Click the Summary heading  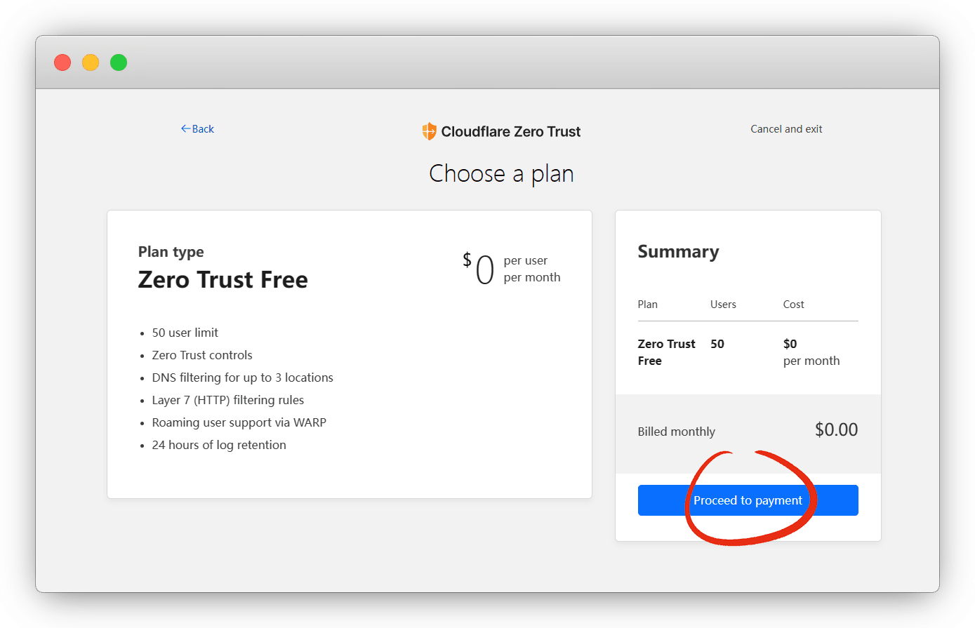tap(678, 252)
